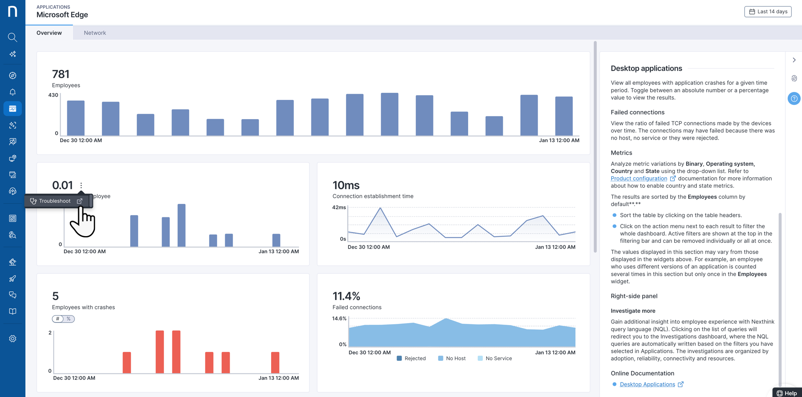This screenshot has height=397, width=802.
Task: Switch crashes chart to percentage (%)
Action: (x=69, y=319)
